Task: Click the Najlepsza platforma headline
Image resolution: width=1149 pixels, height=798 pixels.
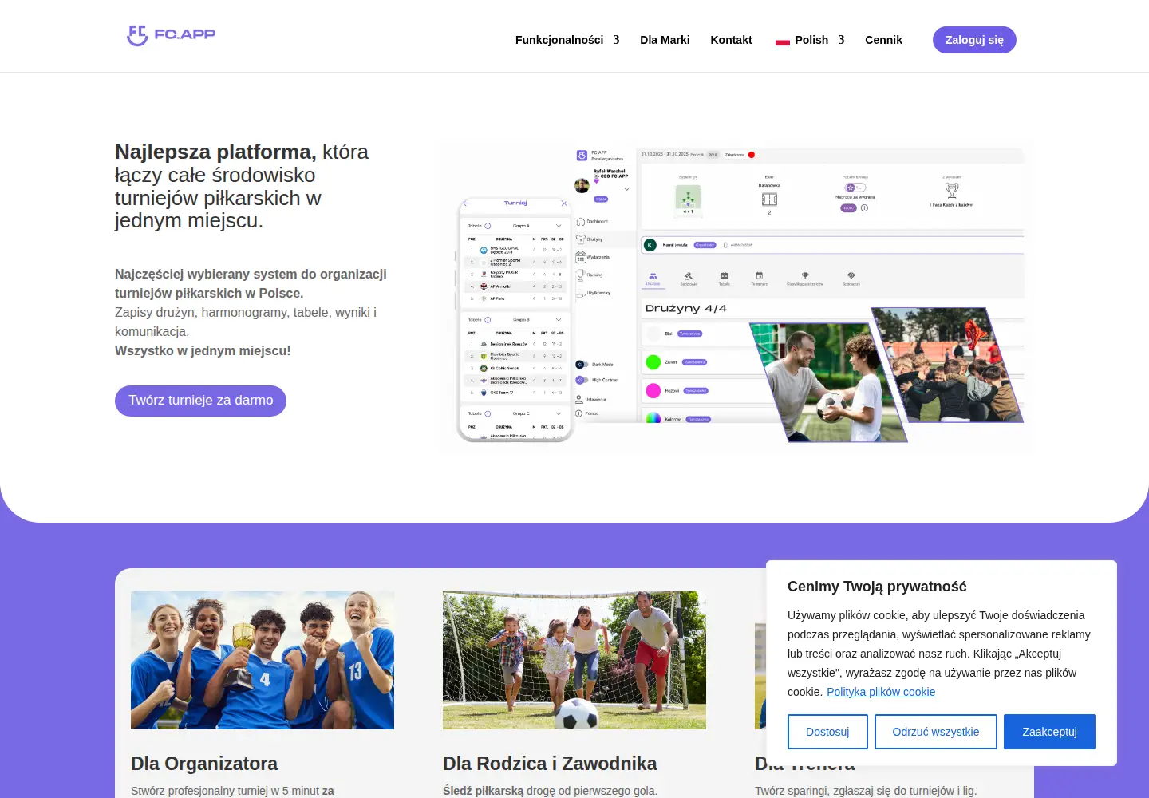Action: pos(242,186)
